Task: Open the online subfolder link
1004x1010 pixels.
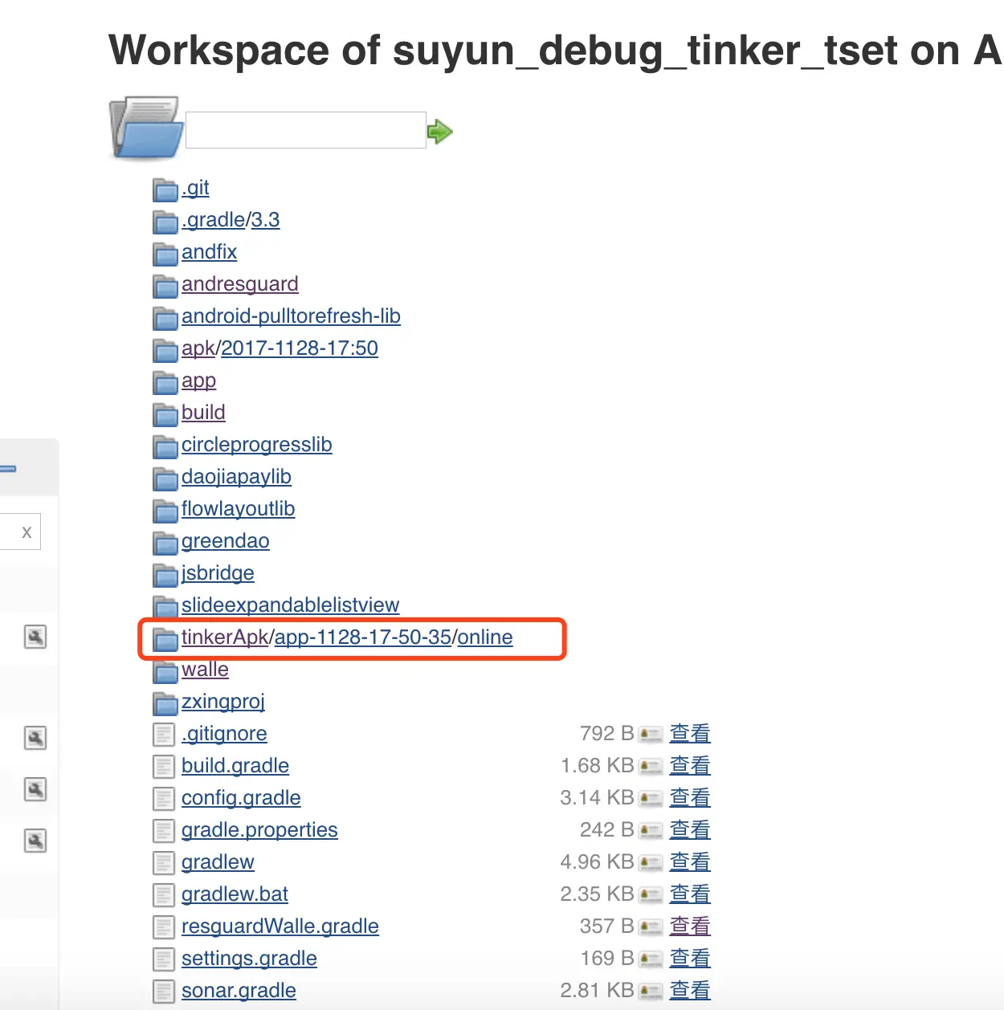Action: coord(485,637)
